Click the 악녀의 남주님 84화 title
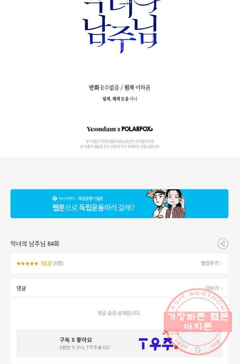Viewport: 240px width, 364px height. click(35, 244)
